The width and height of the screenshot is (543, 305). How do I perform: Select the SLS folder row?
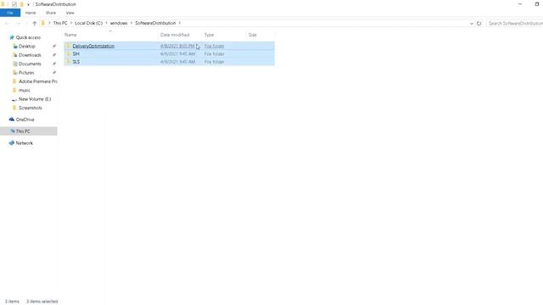pyautogui.click(x=170, y=62)
